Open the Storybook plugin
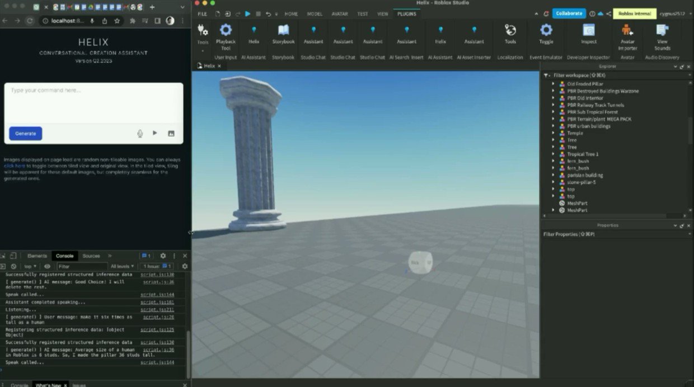 click(x=283, y=35)
